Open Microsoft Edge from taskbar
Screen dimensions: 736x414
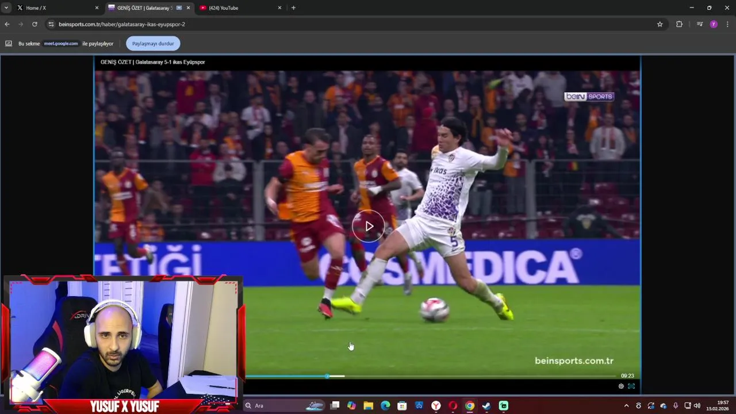tap(385, 405)
